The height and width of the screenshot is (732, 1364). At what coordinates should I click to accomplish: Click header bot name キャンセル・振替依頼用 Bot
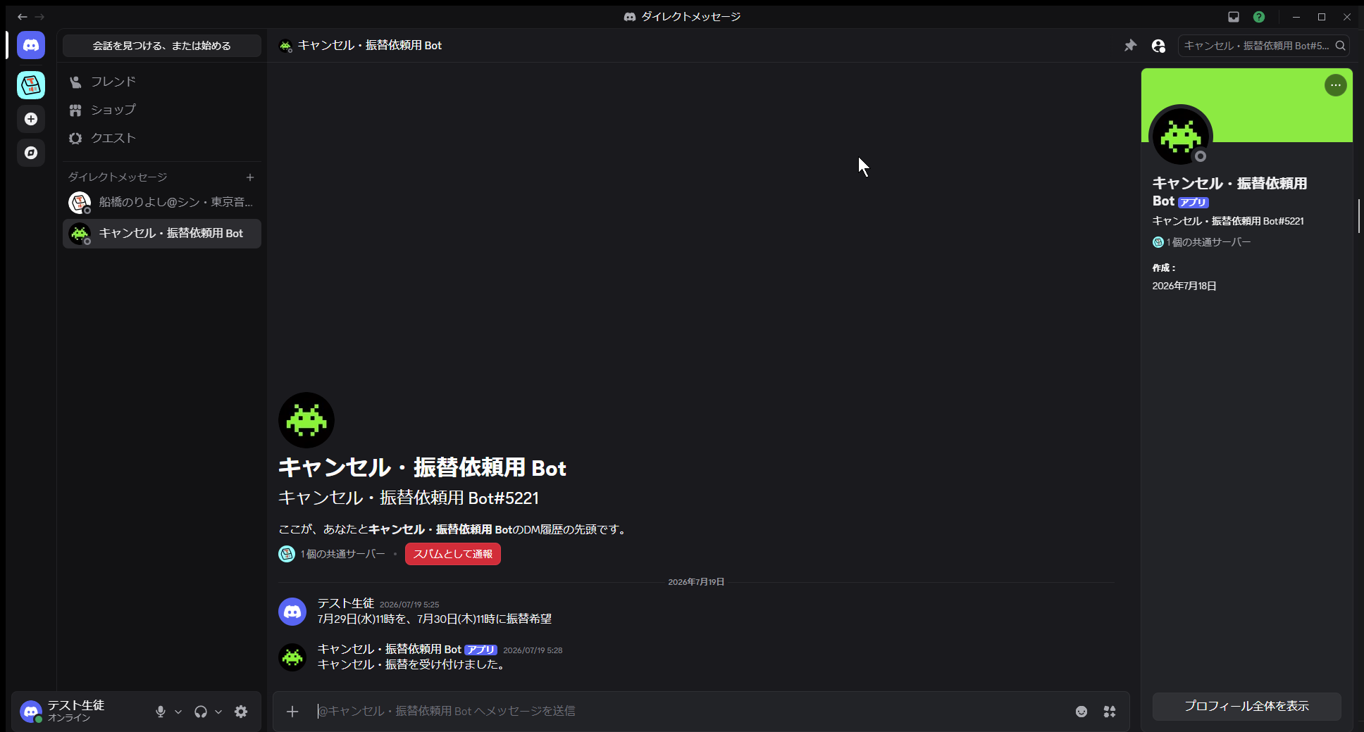[x=369, y=45]
